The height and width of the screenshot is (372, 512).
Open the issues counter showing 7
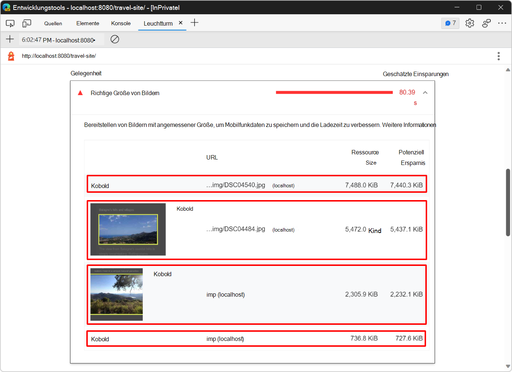[450, 23]
